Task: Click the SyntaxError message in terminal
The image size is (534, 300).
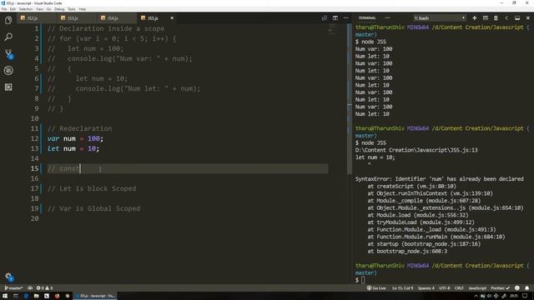Action: (440, 179)
